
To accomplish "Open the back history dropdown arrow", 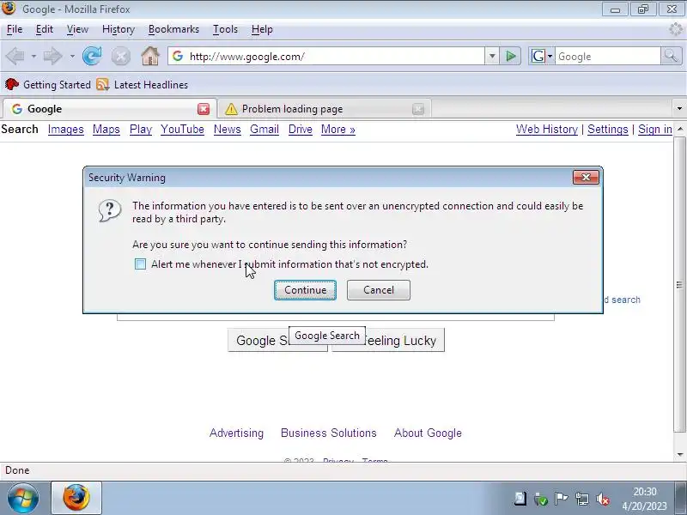I will [x=33, y=57].
